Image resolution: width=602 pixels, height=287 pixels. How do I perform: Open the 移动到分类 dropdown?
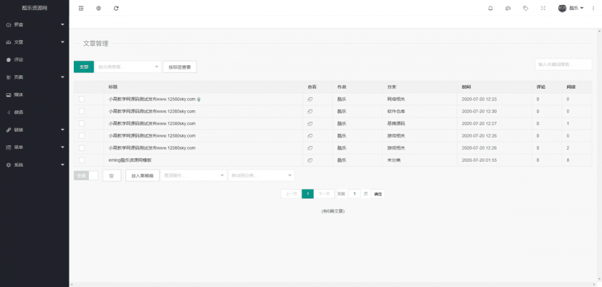click(x=262, y=175)
